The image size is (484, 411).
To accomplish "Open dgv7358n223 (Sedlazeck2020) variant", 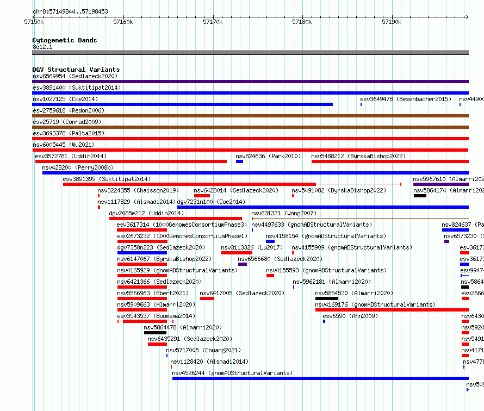I will coord(161,247).
